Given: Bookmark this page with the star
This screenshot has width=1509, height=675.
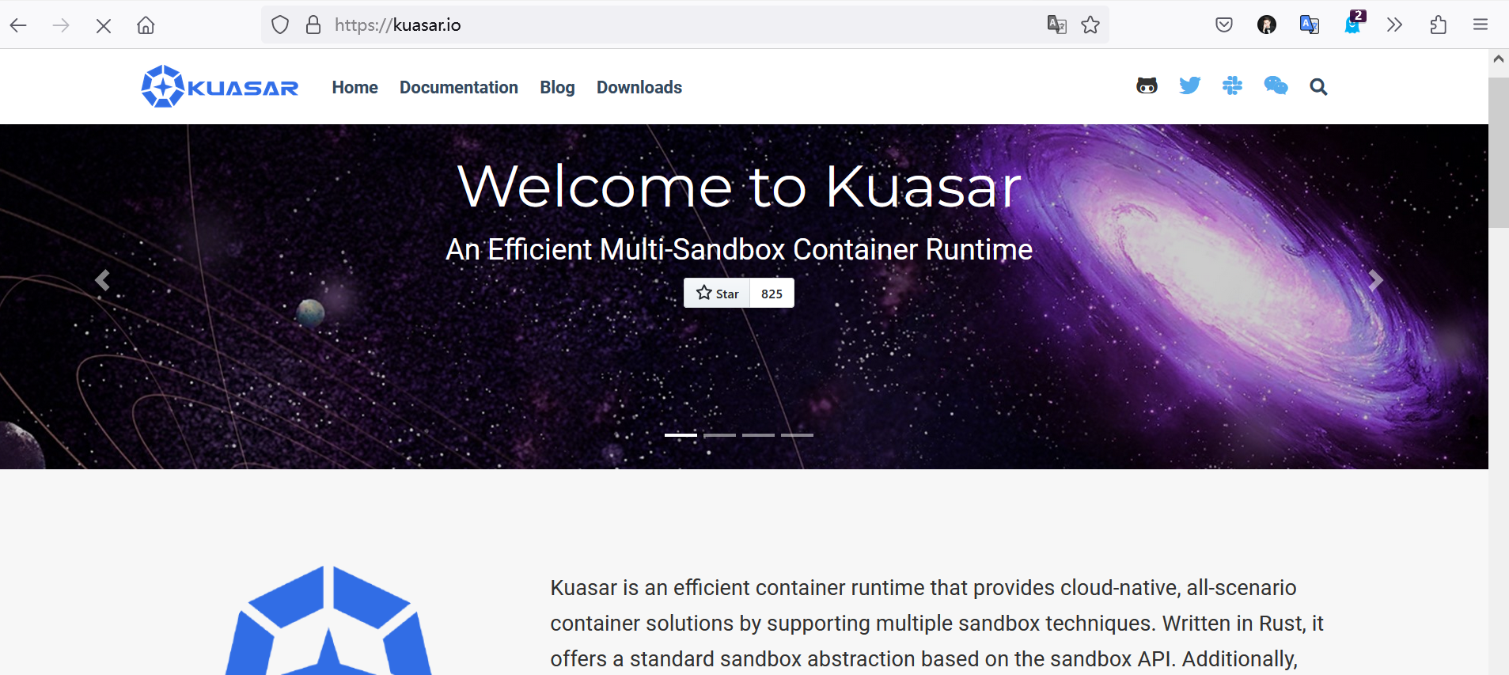Looking at the screenshot, I should [x=1090, y=25].
